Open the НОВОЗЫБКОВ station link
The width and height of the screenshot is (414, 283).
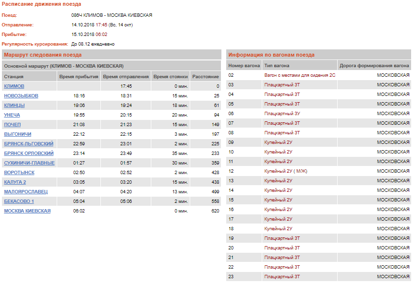coord(21,96)
